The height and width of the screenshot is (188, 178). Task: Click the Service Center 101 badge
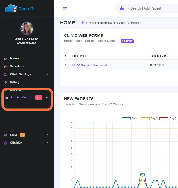[x=39, y=97]
